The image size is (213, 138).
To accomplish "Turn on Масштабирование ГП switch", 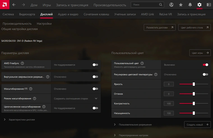I will [95, 89].
